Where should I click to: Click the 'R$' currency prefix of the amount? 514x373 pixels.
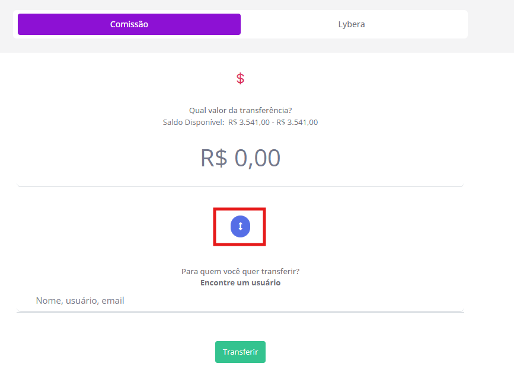point(214,158)
